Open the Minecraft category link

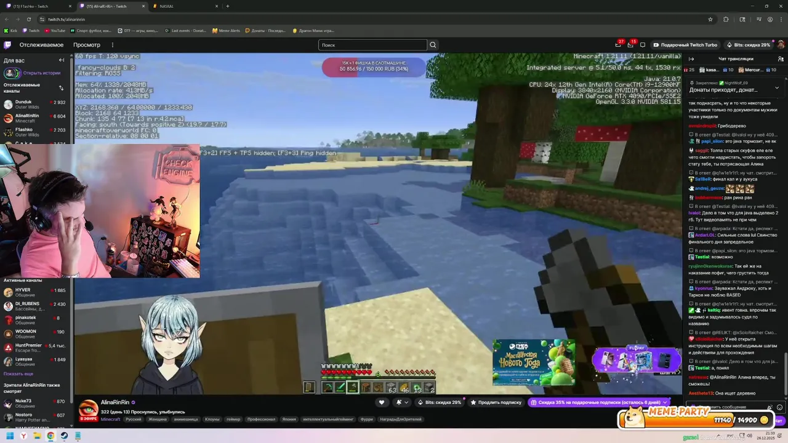point(111,419)
